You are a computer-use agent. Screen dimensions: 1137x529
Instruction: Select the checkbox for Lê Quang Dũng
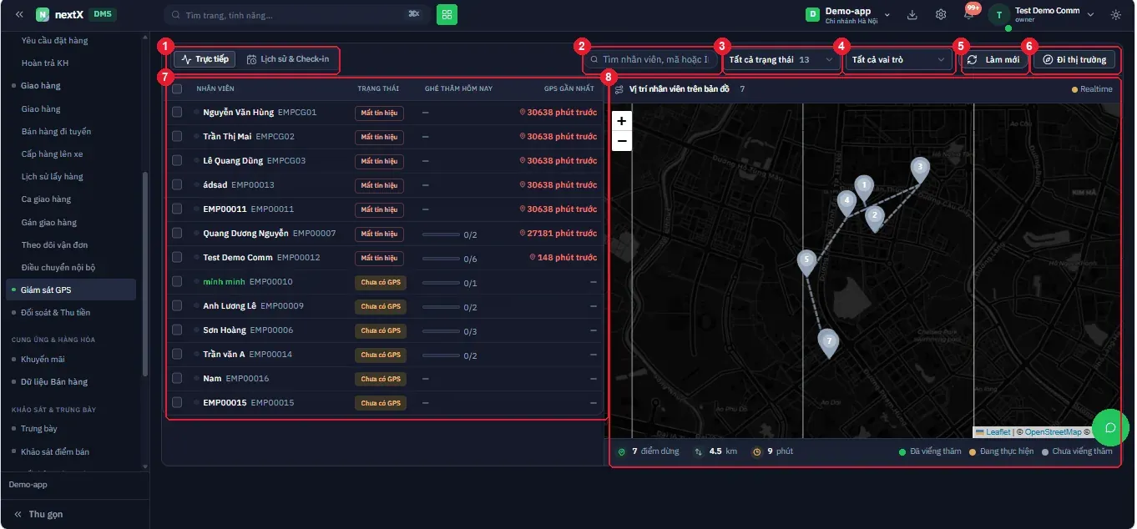pos(177,160)
